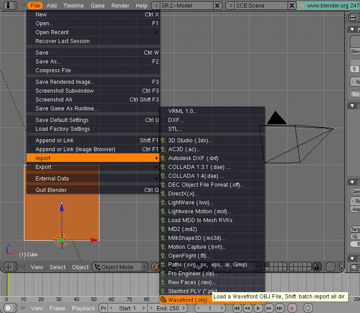Collapse the third buttons panel triangle
360x313 pixels.
point(352,182)
